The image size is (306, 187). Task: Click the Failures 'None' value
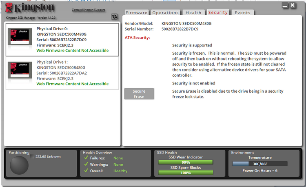[118, 158]
